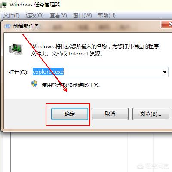Click the computer program icon in dialog

click(16, 49)
